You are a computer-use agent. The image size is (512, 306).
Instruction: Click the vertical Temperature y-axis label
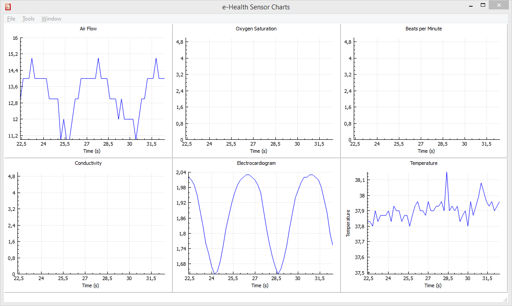[348, 223]
